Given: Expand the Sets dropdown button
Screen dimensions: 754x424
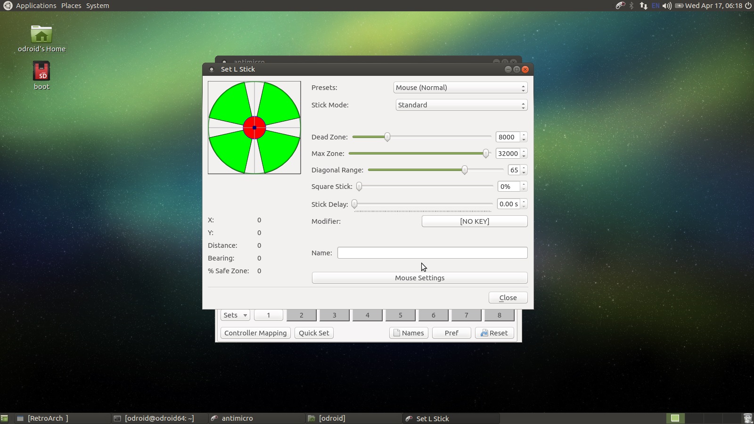Looking at the screenshot, I should 235,315.
